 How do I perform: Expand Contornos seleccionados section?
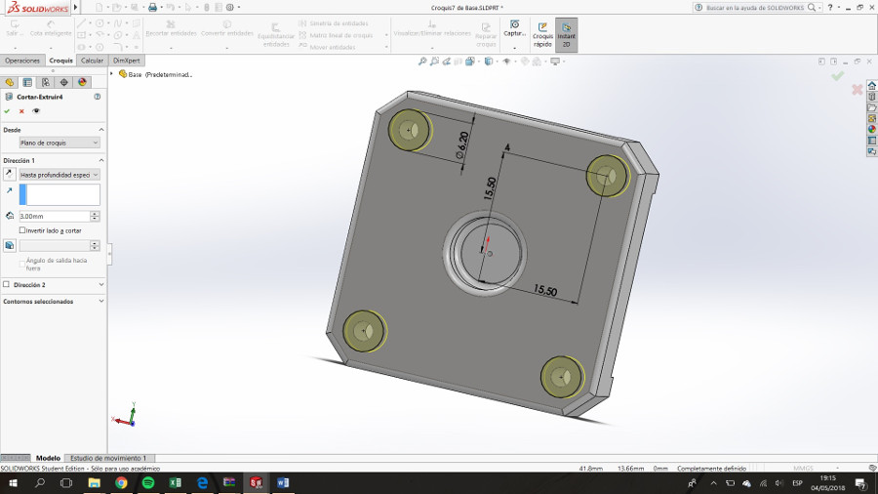[x=101, y=302]
